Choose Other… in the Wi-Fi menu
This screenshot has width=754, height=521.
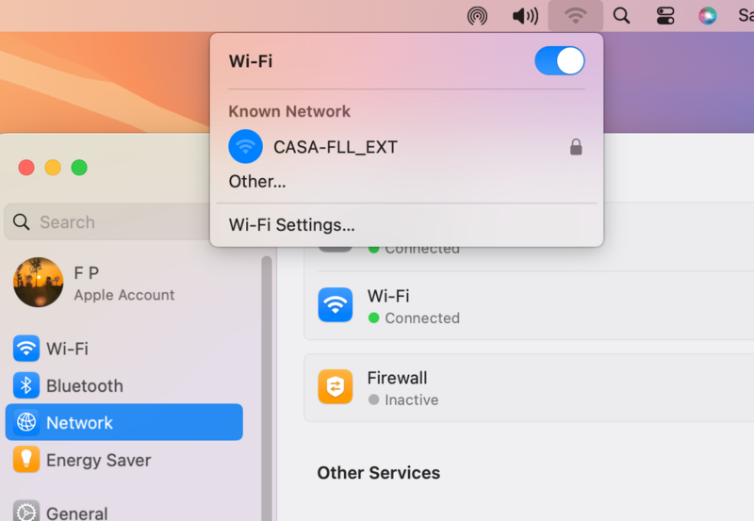(256, 182)
